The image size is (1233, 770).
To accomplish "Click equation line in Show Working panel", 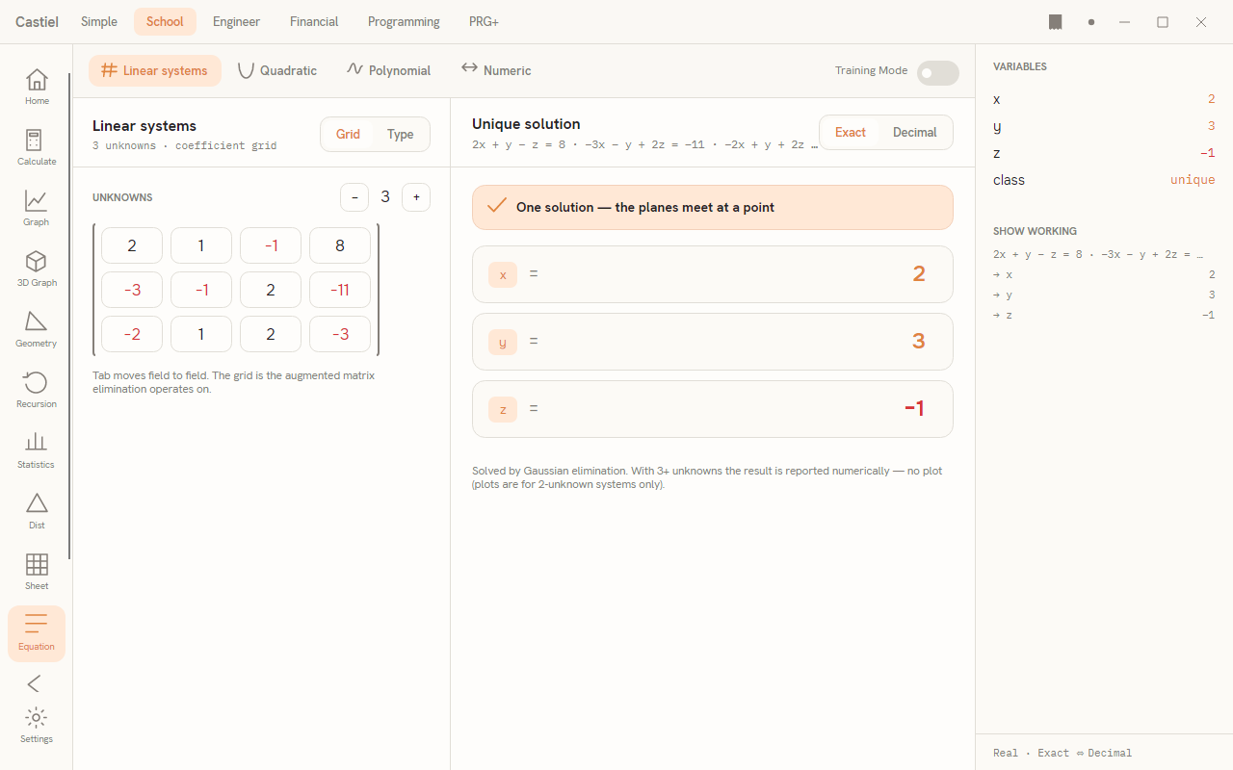I will tap(1098, 254).
